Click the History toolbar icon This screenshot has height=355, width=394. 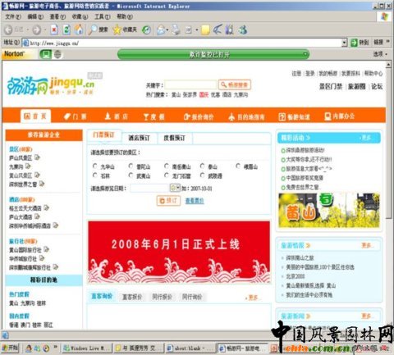(146, 30)
